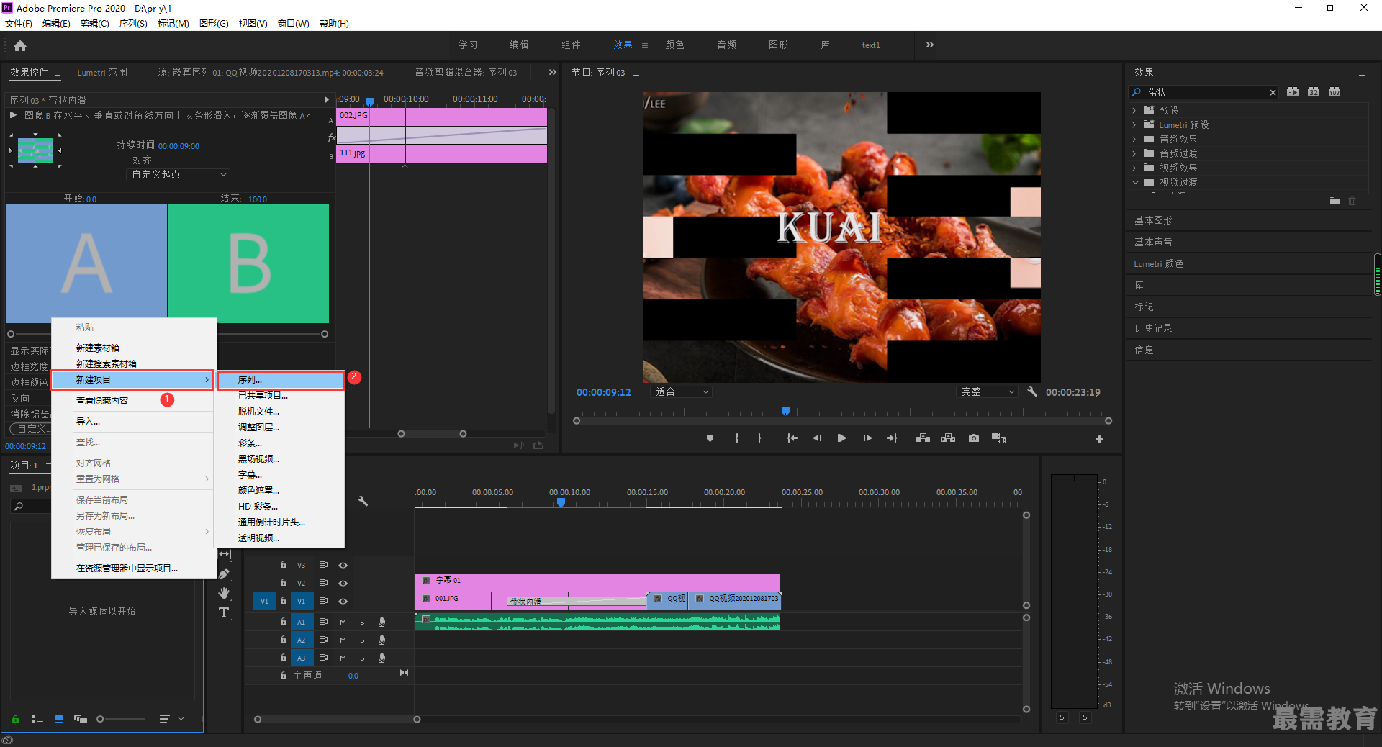Image resolution: width=1382 pixels, height=747 pixels.
Task: Click 导入... in context menu
Action: coord(134,422)
